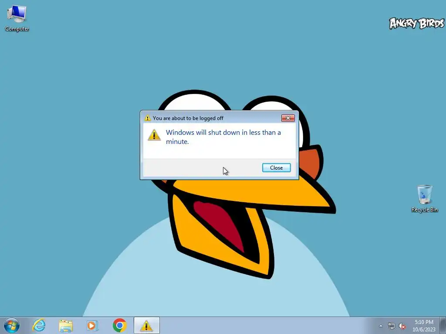Open the Windows Start menu orb

point(12,325)
